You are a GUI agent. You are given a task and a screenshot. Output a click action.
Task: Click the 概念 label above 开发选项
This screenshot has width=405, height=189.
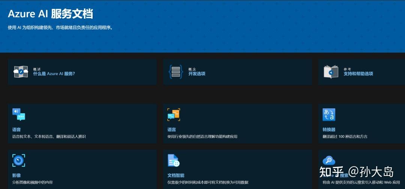[x=192, y=69]
